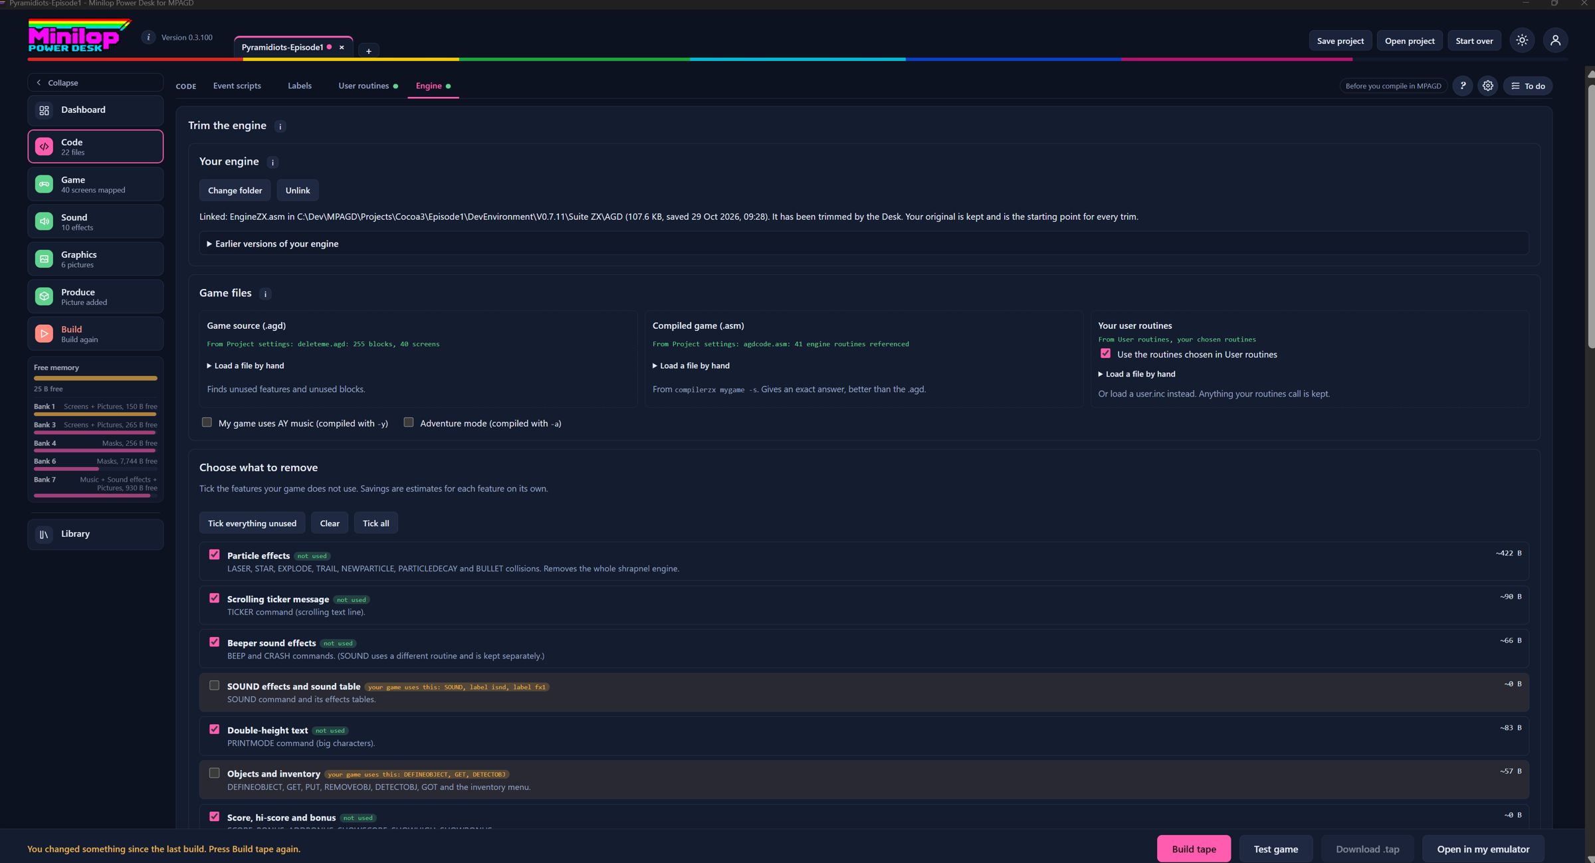Open the settings gear beside To do
The width and height of the screenshot is (1595, 863).
1487,86
